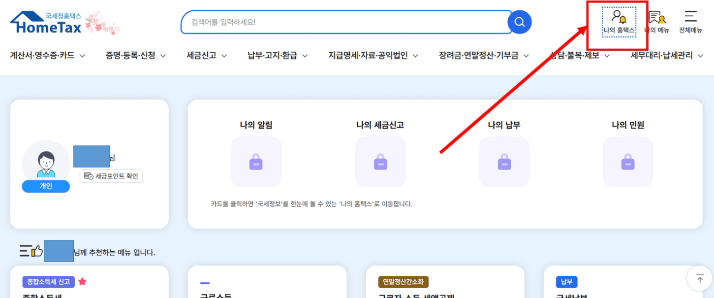
Task: Click 나의 세금신고 heading
Action: [380, 125]
